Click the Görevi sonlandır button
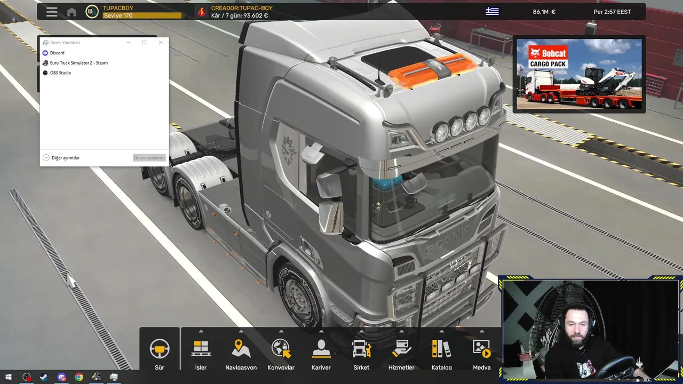The image size is (683, 384). point(149,158)
